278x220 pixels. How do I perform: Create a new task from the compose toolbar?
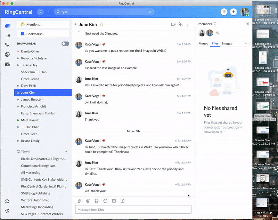[105, 201]
